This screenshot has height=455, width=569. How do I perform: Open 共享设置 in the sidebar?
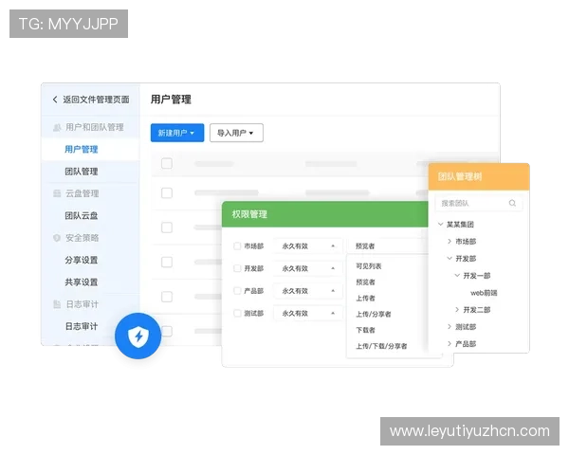point(82,282)
